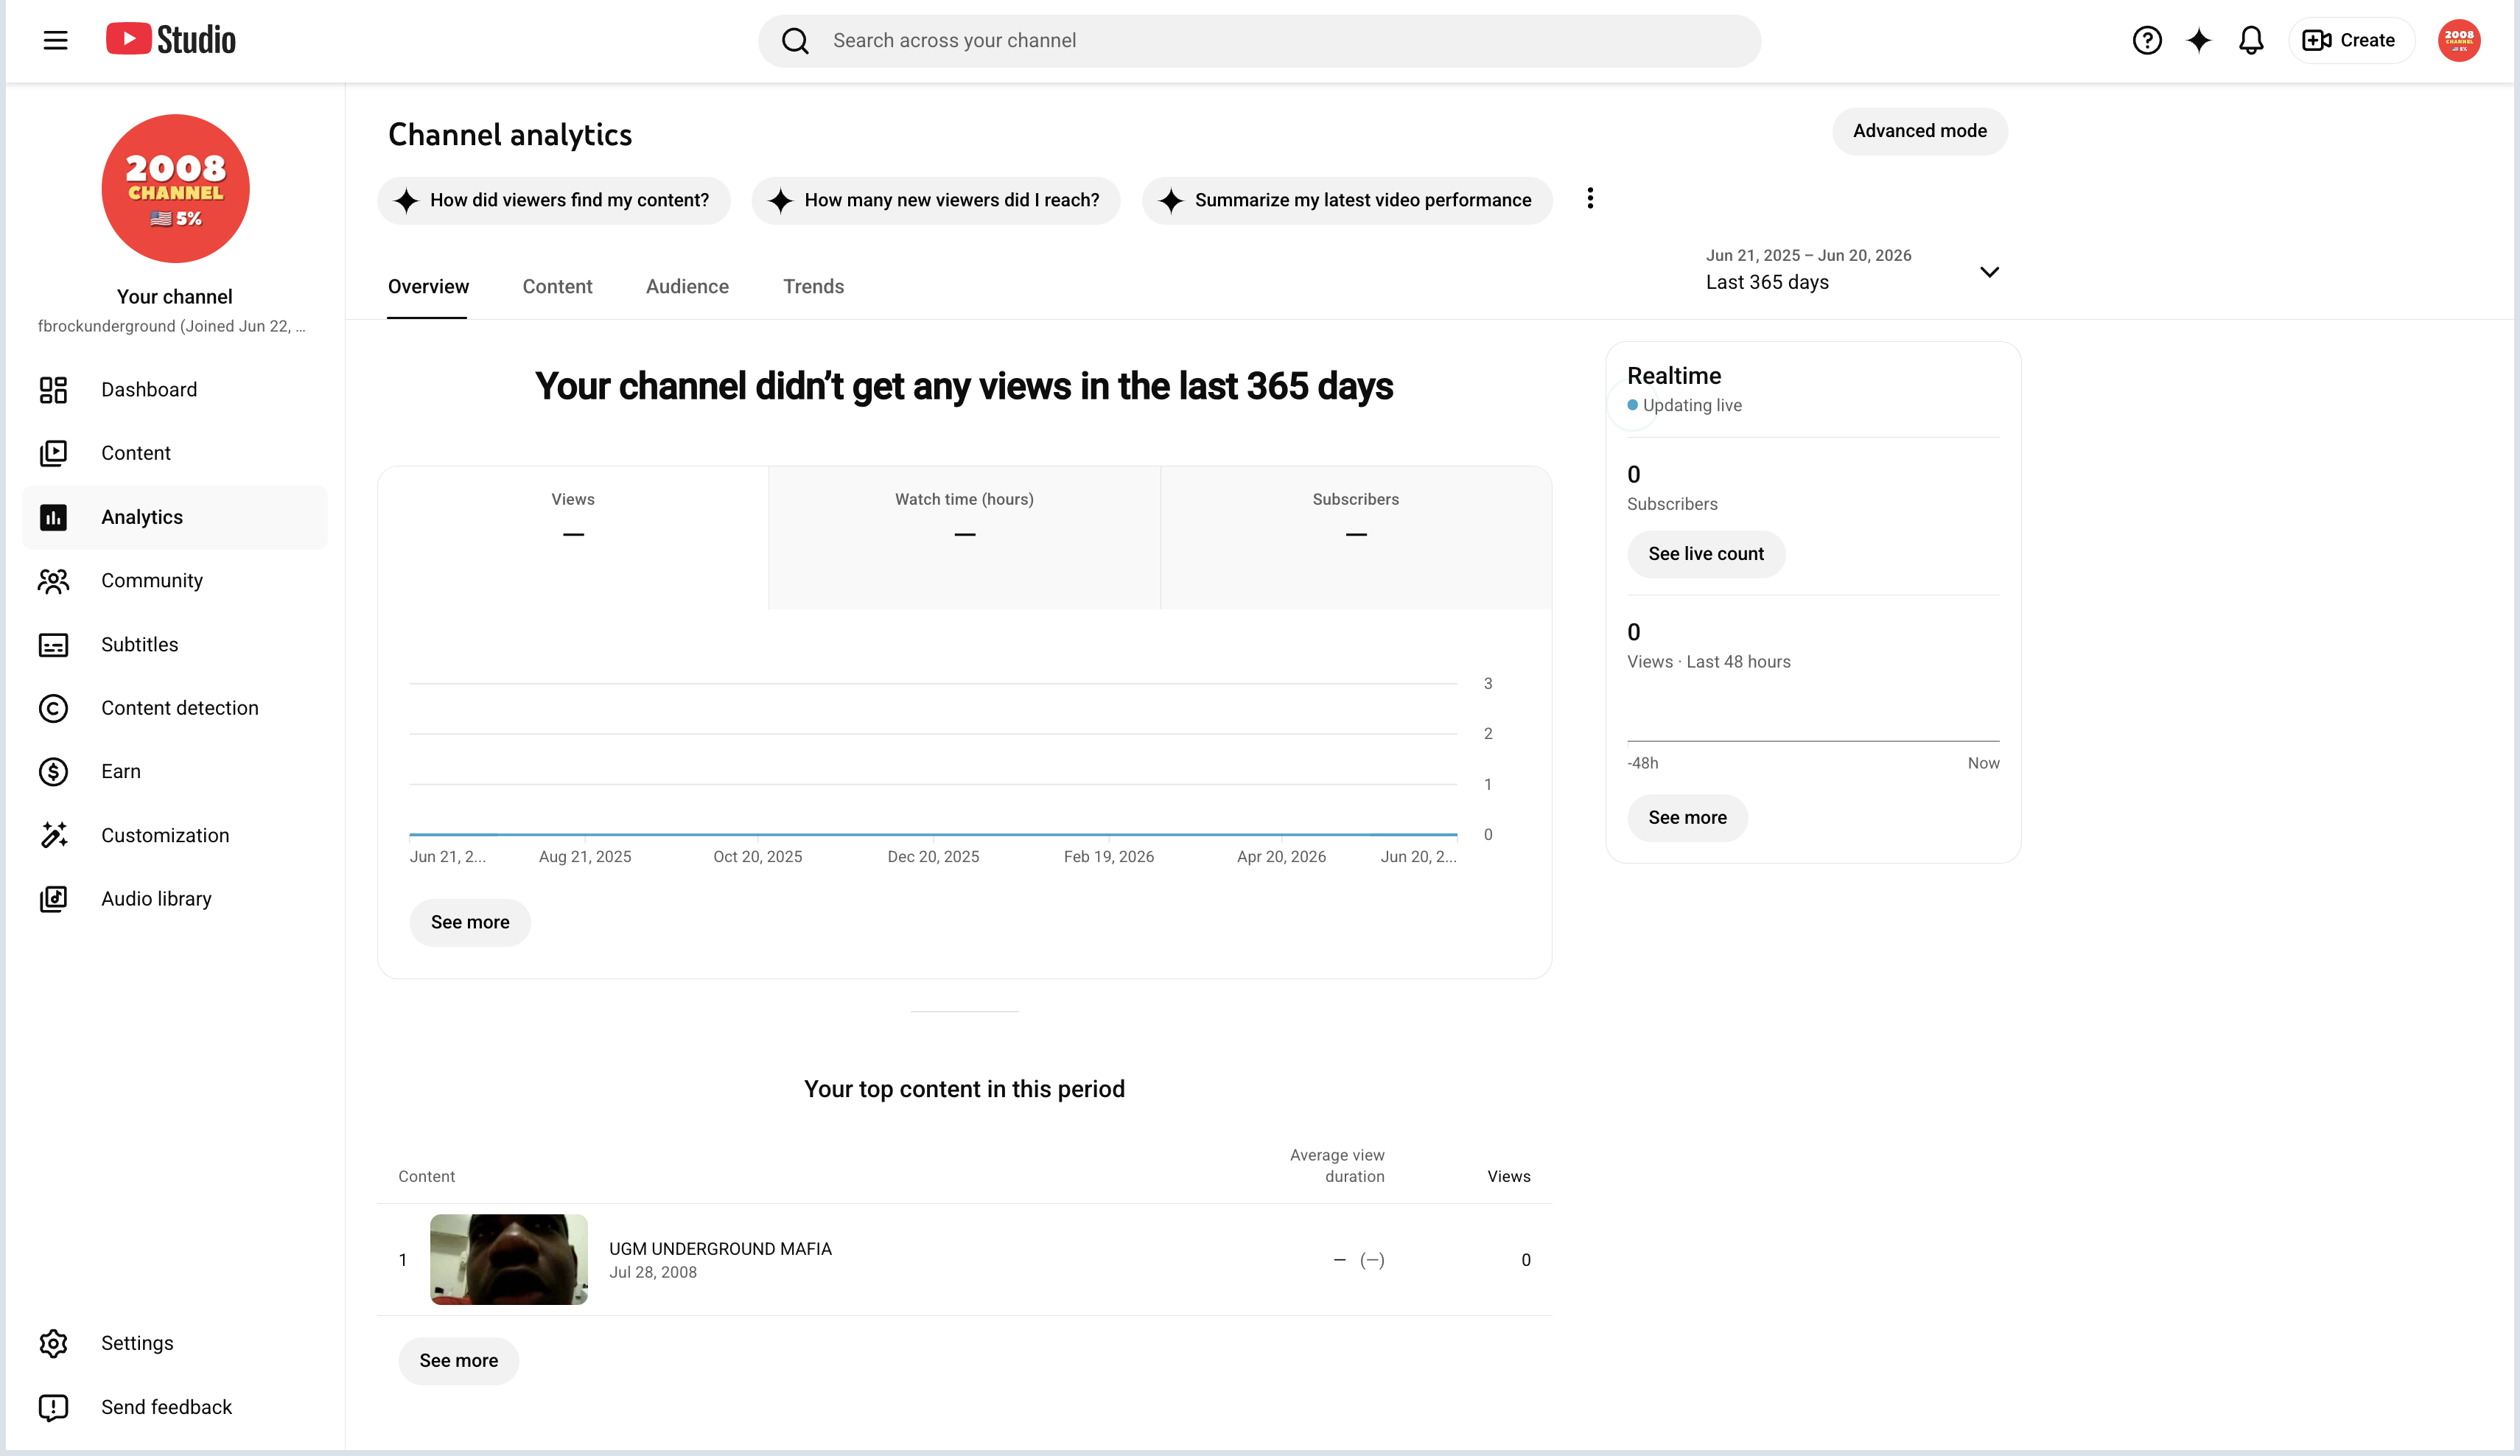
Task: Click the Dashboard grid icon
Action: pyautogui.click(x=53, y=390)
